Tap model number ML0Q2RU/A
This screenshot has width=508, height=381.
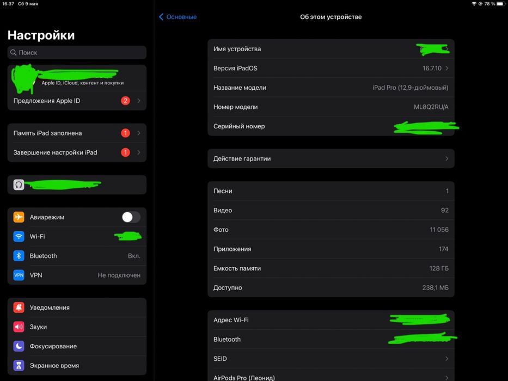(x=431, y=107)
